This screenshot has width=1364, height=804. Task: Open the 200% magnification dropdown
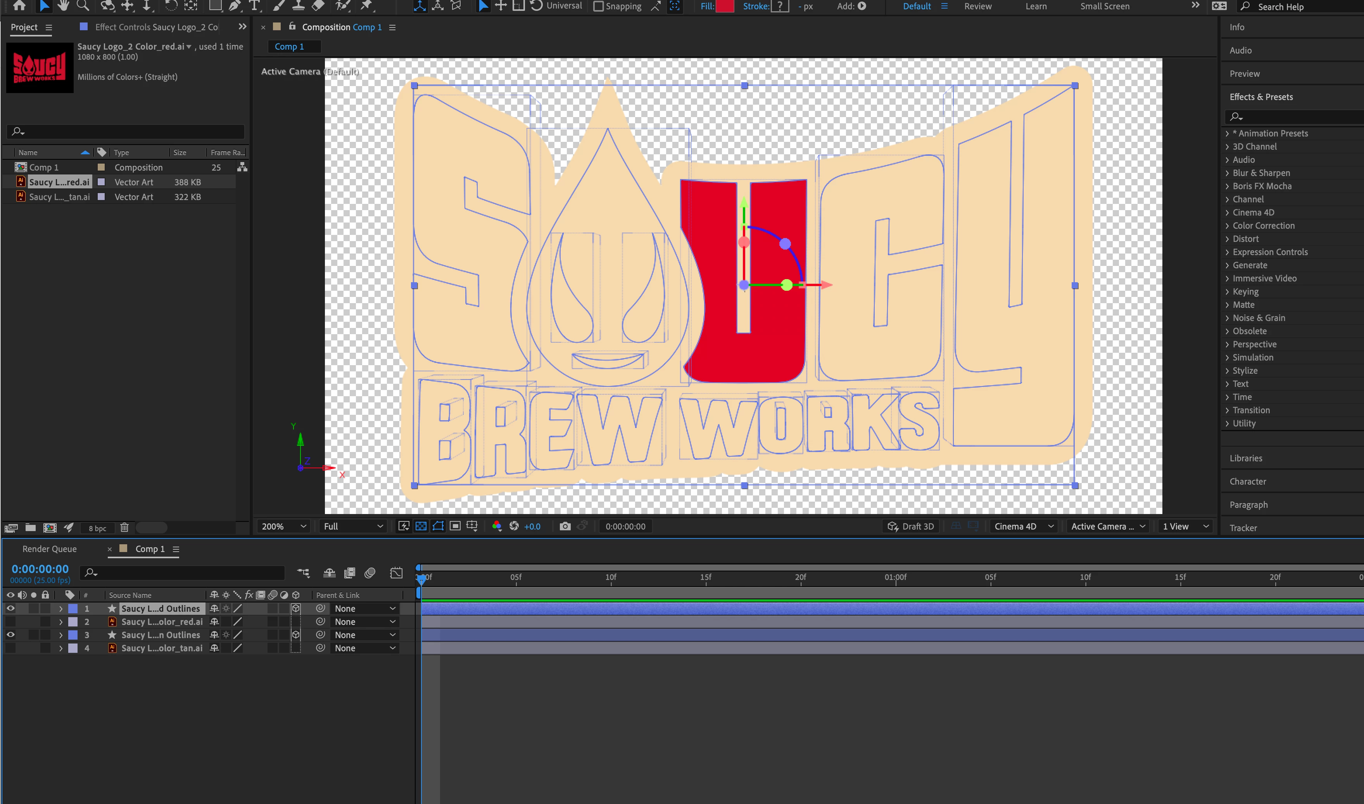284,526
